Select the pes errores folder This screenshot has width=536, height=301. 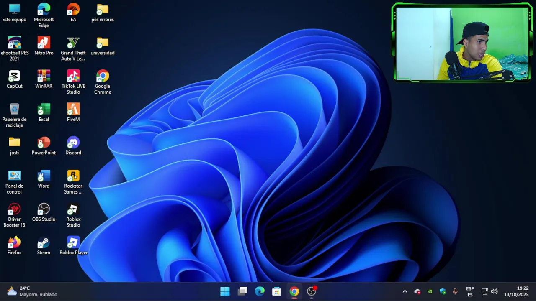103,13
